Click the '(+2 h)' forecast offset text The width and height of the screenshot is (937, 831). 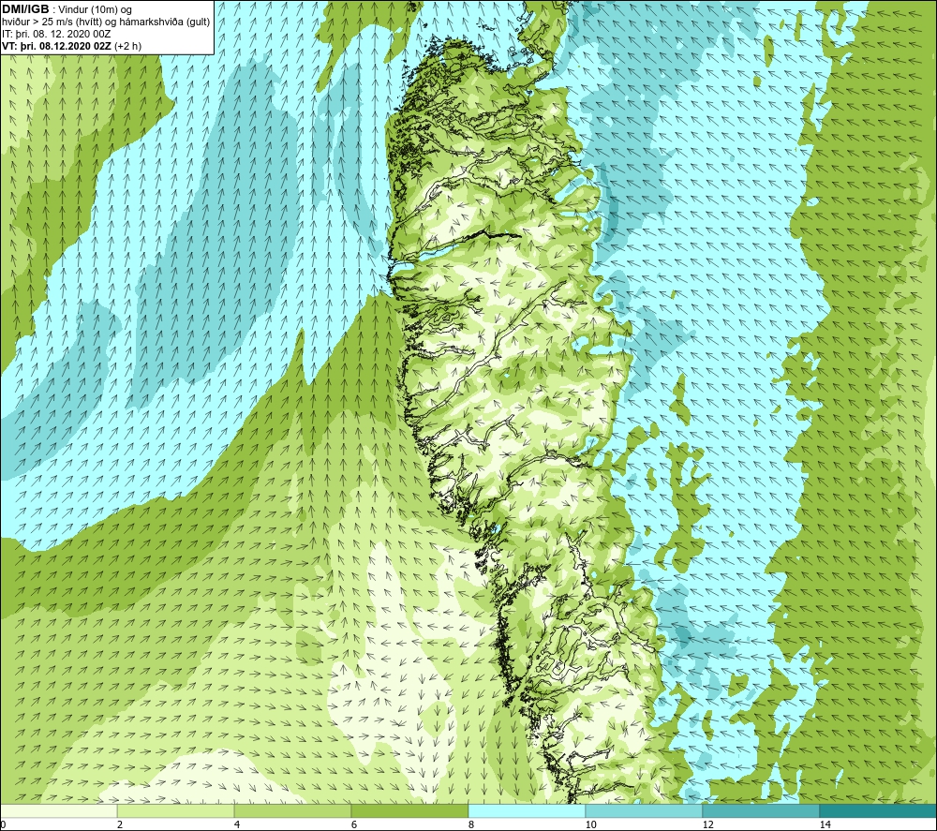point(127,46)
